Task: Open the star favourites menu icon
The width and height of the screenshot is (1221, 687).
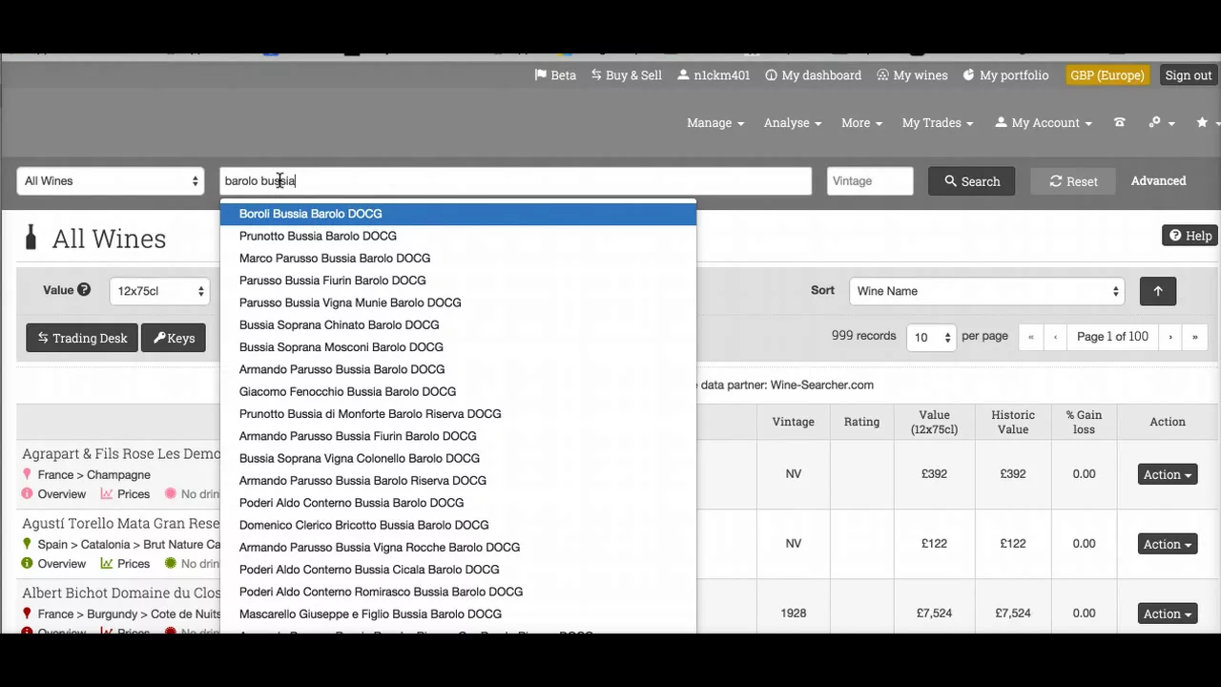Action: click(x=1202, y=123)
